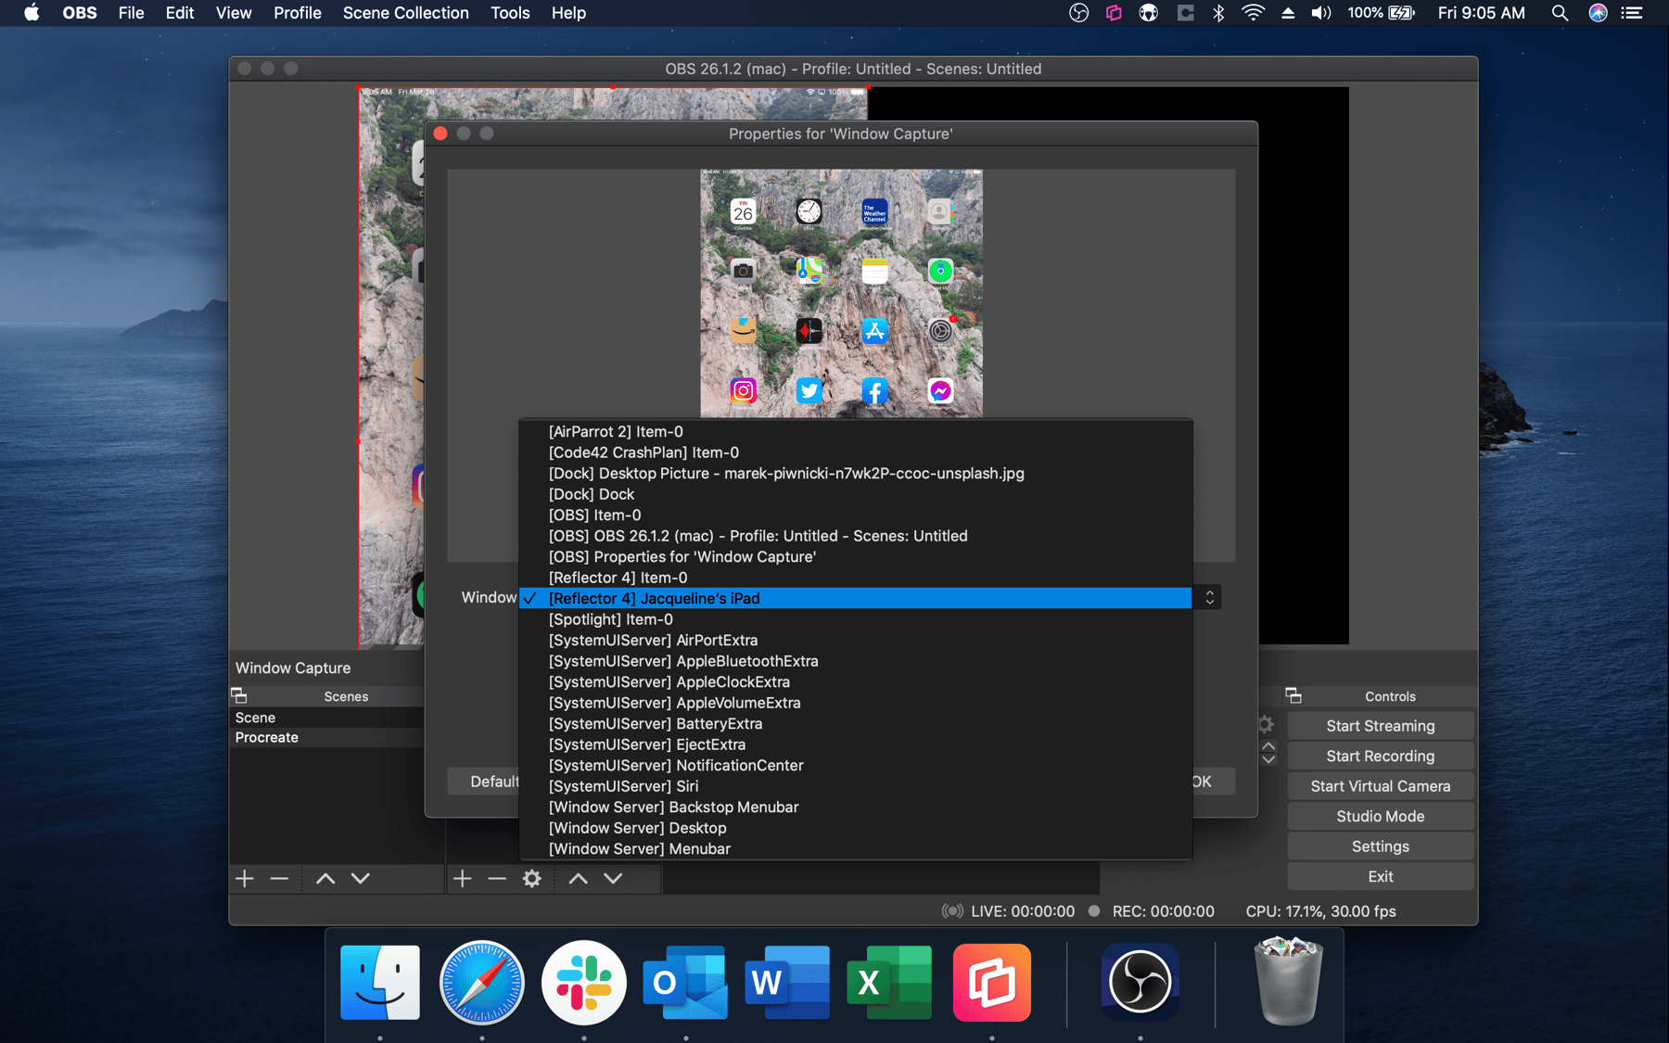Add a new scene with the plus icon

coord(244,878)
